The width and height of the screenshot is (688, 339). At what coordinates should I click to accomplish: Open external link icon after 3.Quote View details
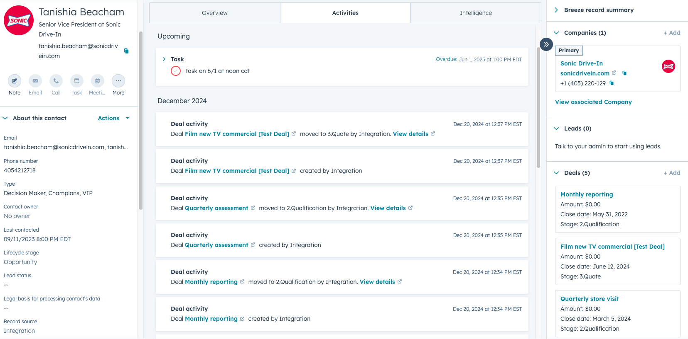[x=433, y=134]
